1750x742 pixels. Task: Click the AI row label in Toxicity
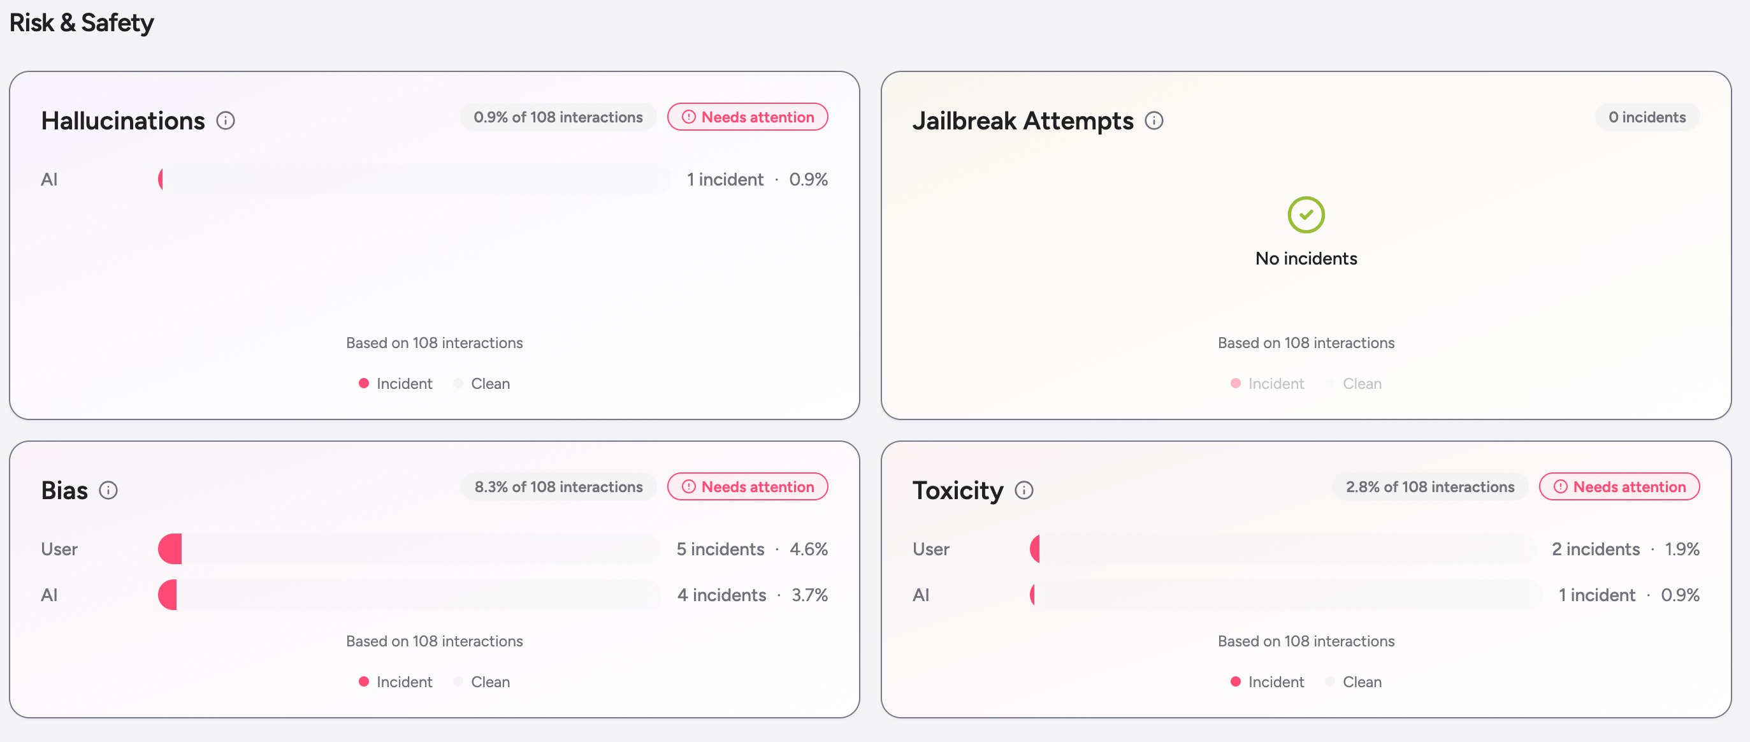[x=920, y=595]
